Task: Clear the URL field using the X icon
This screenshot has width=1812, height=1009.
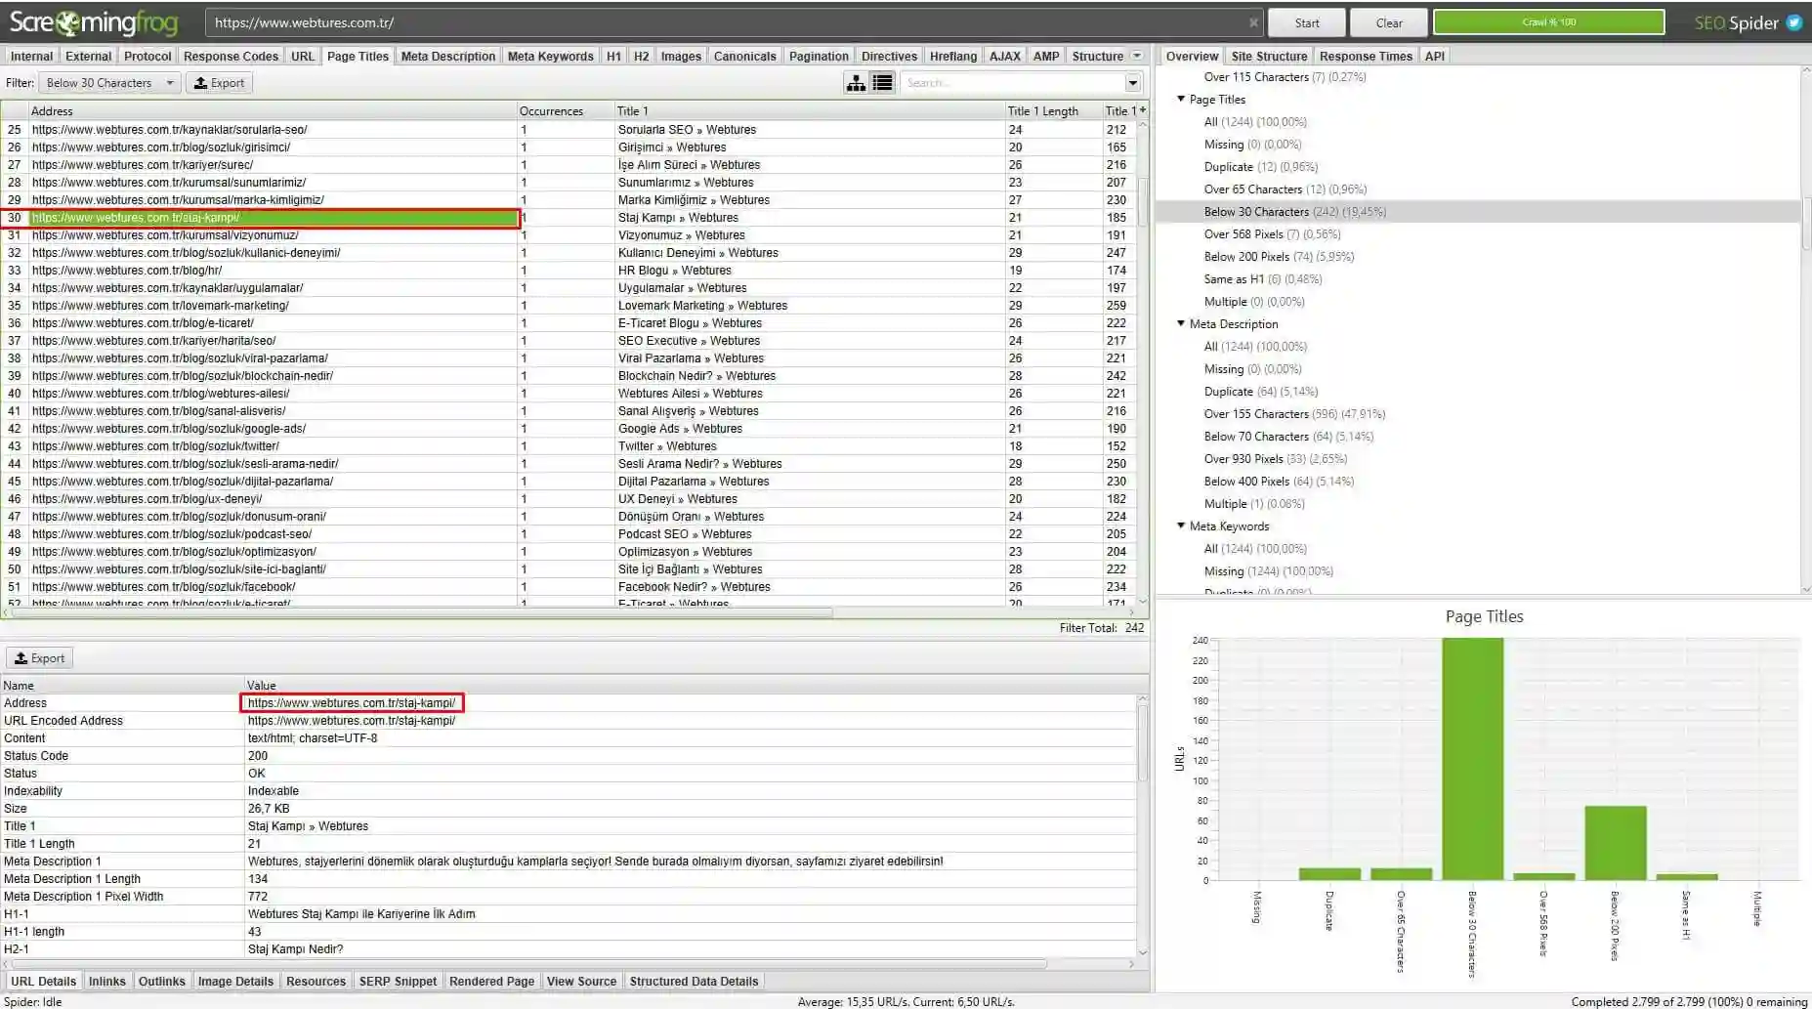Action: [1253, 21]
